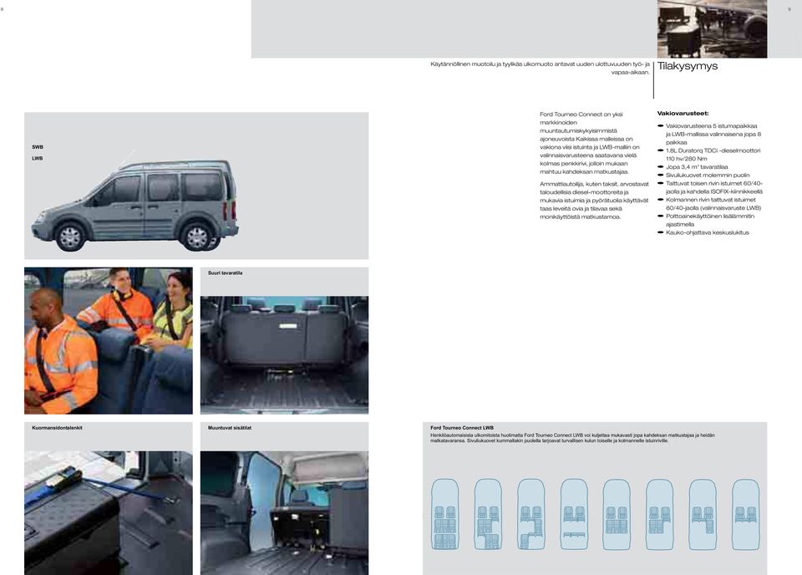Click the tagline 'Käytännöllinen muotoilu ja tyylikäs ulkomuoto'
The height and width of the screenshot is (575, 802).
541,68
